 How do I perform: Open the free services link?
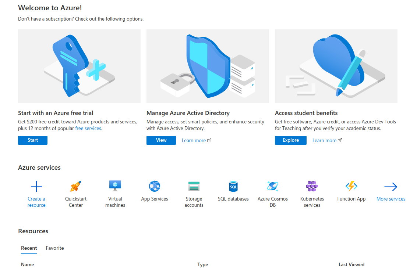pos(88,128)
